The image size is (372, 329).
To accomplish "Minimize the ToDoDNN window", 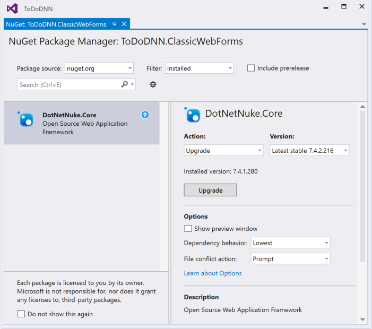I will 326,7.
